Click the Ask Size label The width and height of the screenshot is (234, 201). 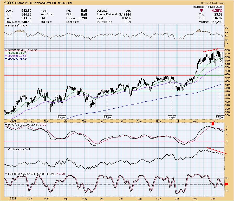pos(47,14)
